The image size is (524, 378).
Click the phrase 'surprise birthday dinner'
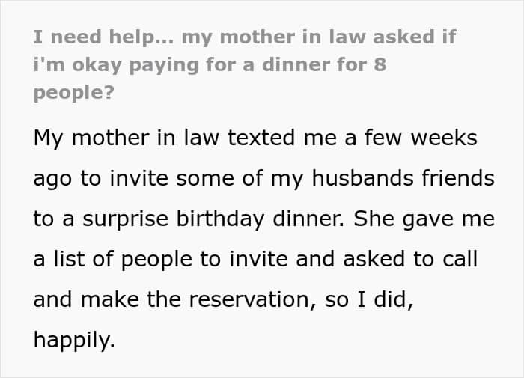pyautogui.click(x=213, y=219)
